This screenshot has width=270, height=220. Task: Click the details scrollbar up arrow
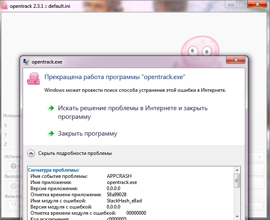coord(237,170)
